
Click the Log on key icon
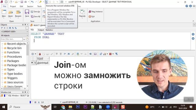point(40,2)
